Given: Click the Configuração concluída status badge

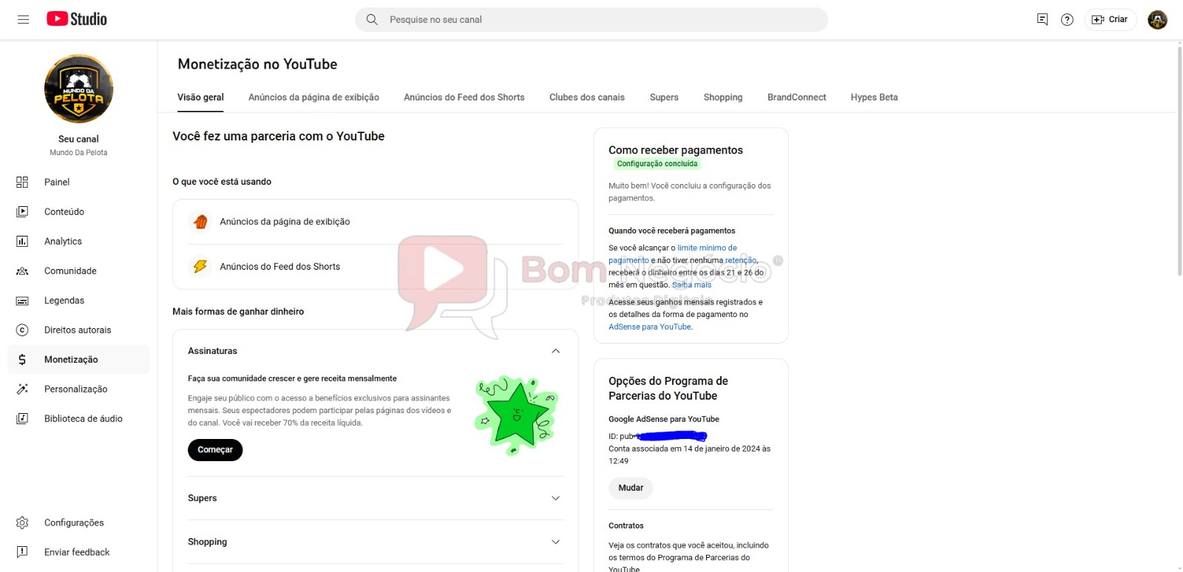Looking at the screenshot, I should [x=657, y=164].
